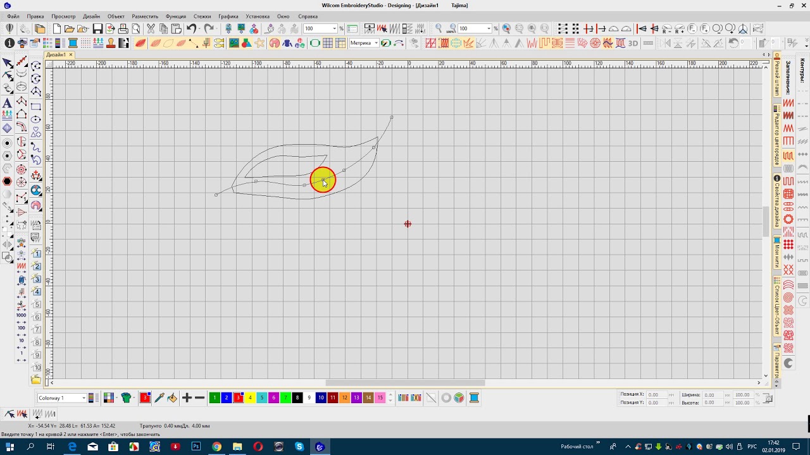Open the Стежки menu
The height and width of the screenshot is (455, 810).
point(202,16)
